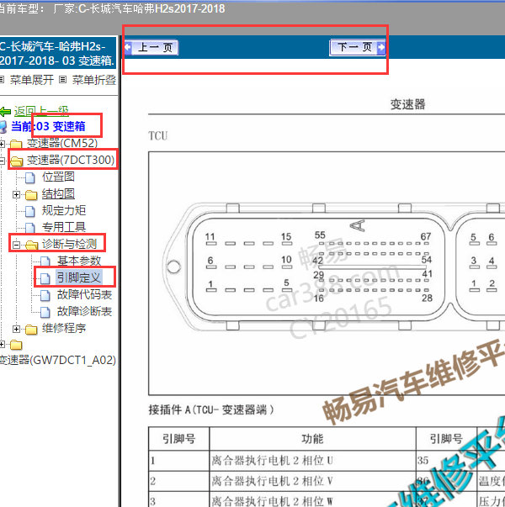Go to next page with 下一页 button

click(x=358, y=48)
